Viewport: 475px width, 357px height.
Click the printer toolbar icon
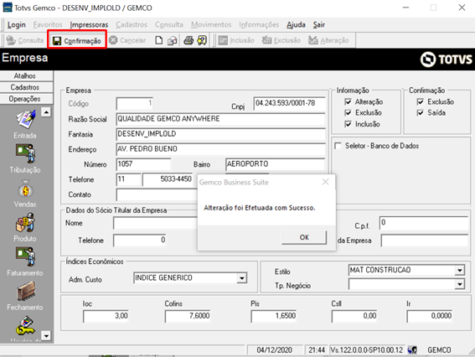(188, 40)
